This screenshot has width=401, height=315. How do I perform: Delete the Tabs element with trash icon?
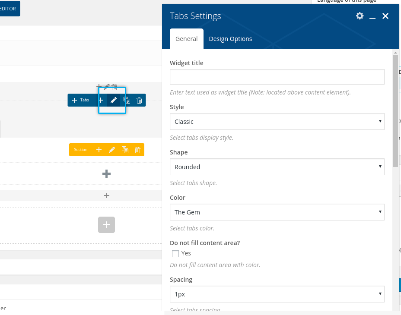(139, 100)
